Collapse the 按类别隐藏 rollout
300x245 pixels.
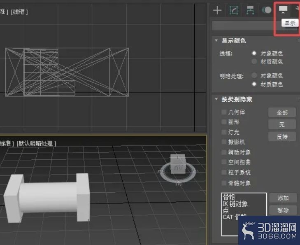pos(216,99)
